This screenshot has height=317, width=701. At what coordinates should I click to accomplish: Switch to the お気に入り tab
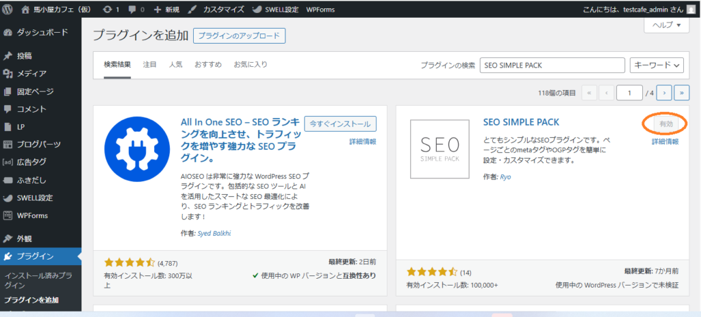click(x=251, y=64)
